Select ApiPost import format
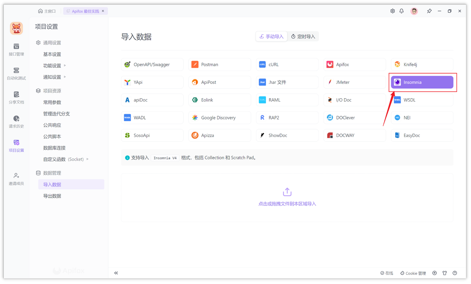Image resolution: width=471 pixels, height=284 pixels. [x=220, y=82]
